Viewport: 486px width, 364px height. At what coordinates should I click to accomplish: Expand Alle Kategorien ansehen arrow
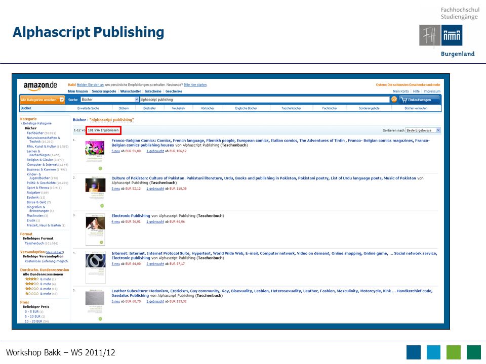click(62, 100)
